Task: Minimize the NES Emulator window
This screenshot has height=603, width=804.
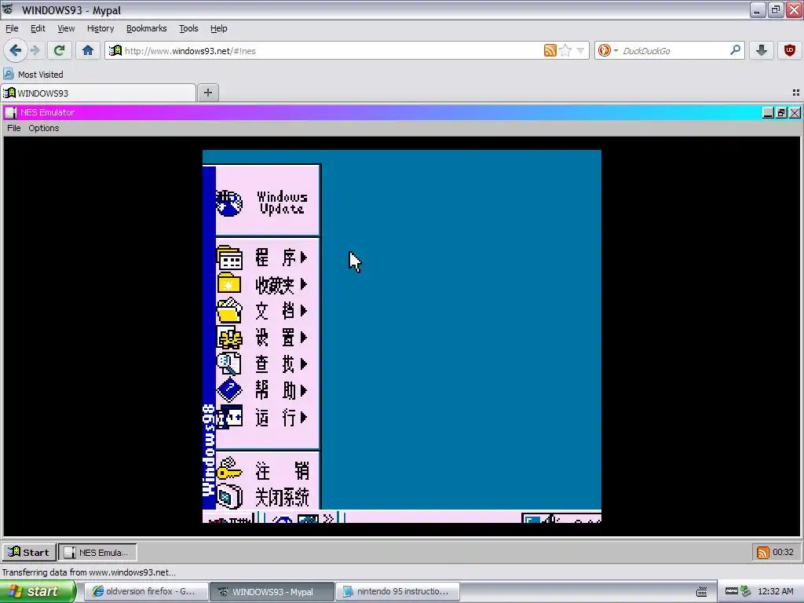Action: pyautogui.click(x=768, y=113)
